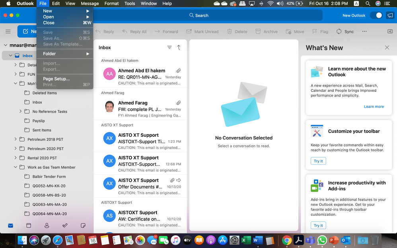Image resolution: width=397 pixels, height=248 pixels.
Task: Click the Spotlight search icon in menu bar
Action: pyautogui.click(x=368, y=4)
